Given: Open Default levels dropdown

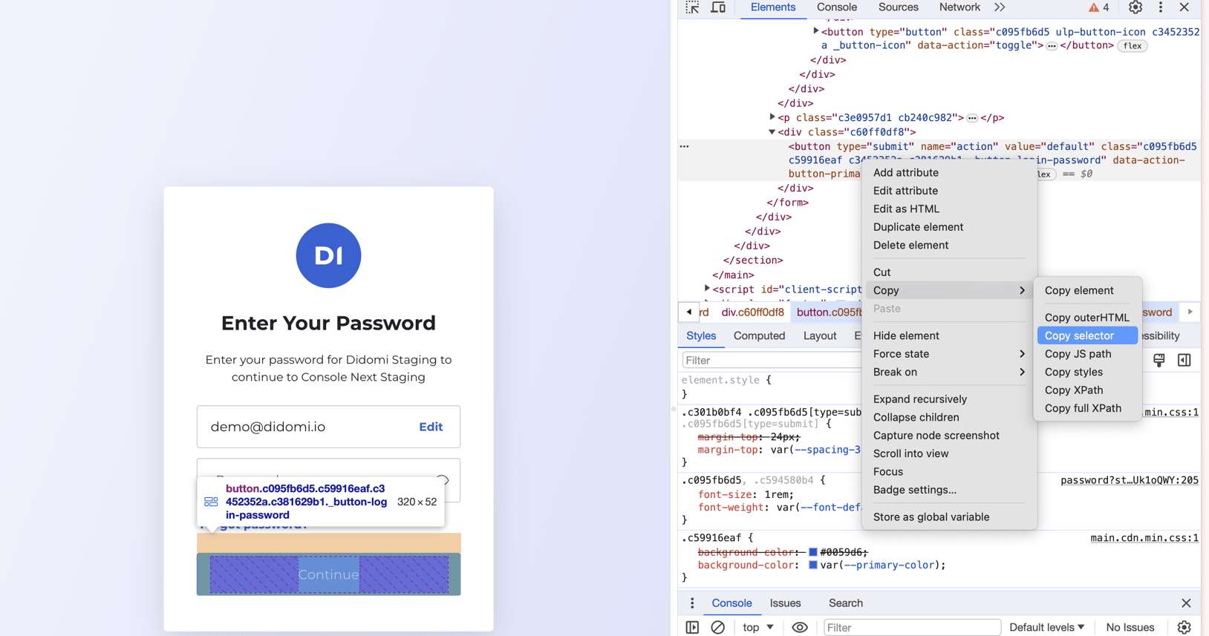Looking at the screenshot, I should coord(1047,628).
